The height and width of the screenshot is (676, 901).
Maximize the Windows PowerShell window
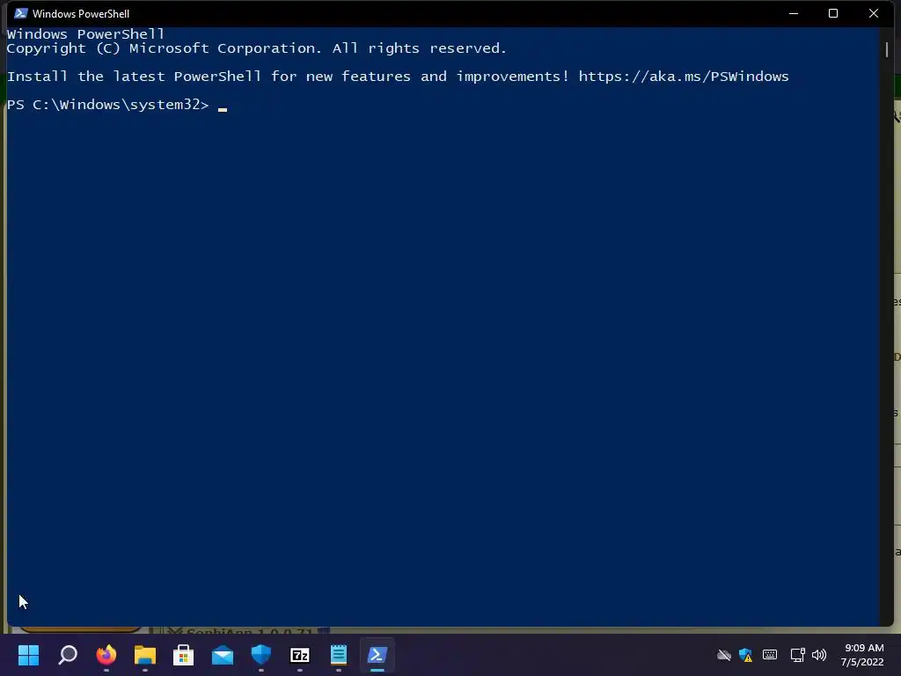833,13
